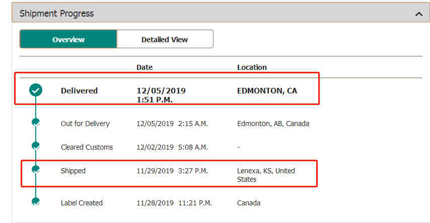Click the Shipment Progress header title
Viewport: 430px width, 223px height.
pyautogui.click(x=56, y=14)
